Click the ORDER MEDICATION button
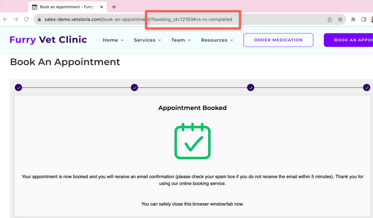 point(278,40)
